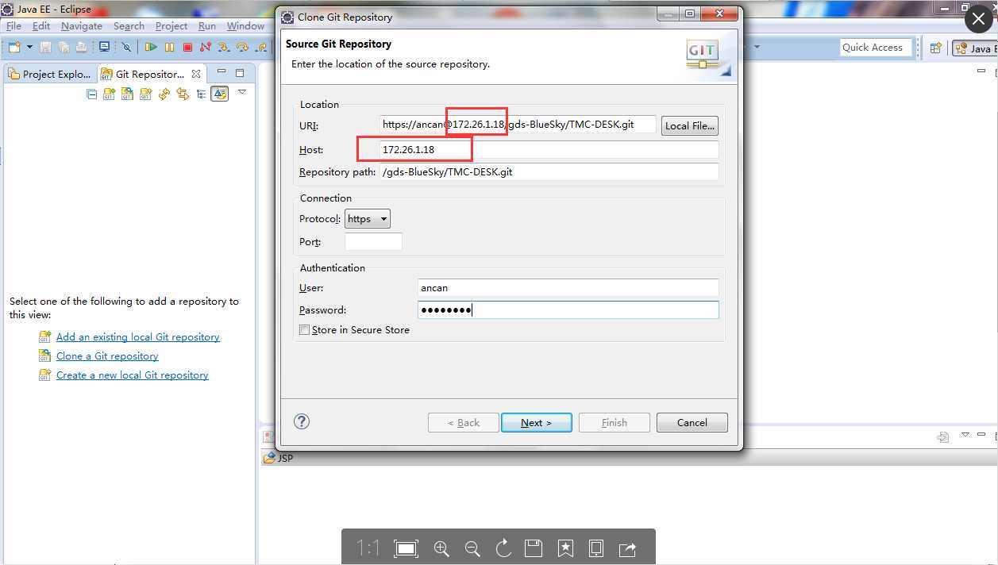The width and height of the screenshot is (998, 565).
Task: Click the Repository path field
Action: 549,172
